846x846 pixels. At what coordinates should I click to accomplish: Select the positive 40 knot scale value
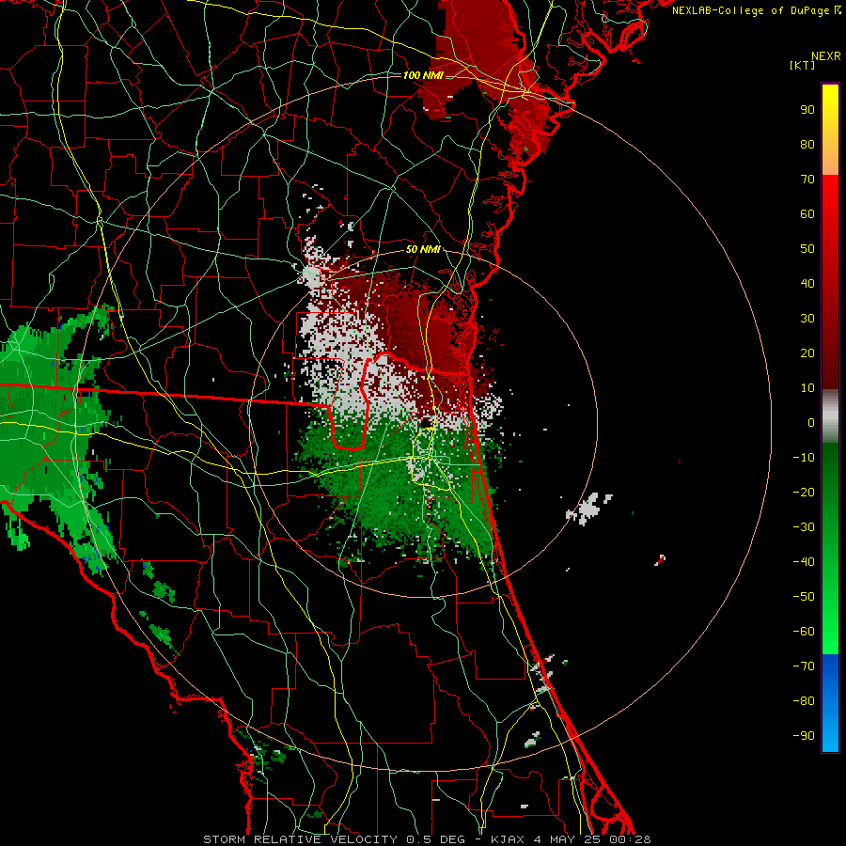pyautogui.click(x=807, y=283)
